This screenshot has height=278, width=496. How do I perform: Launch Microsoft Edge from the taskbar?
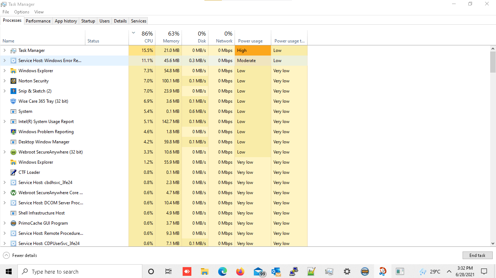point(223,271)
